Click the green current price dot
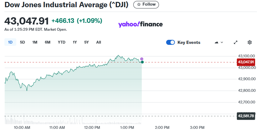260x132 pixels. [x=142, y=62]
